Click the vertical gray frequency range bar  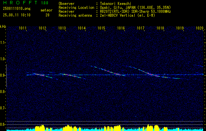(x=6, y=76)
